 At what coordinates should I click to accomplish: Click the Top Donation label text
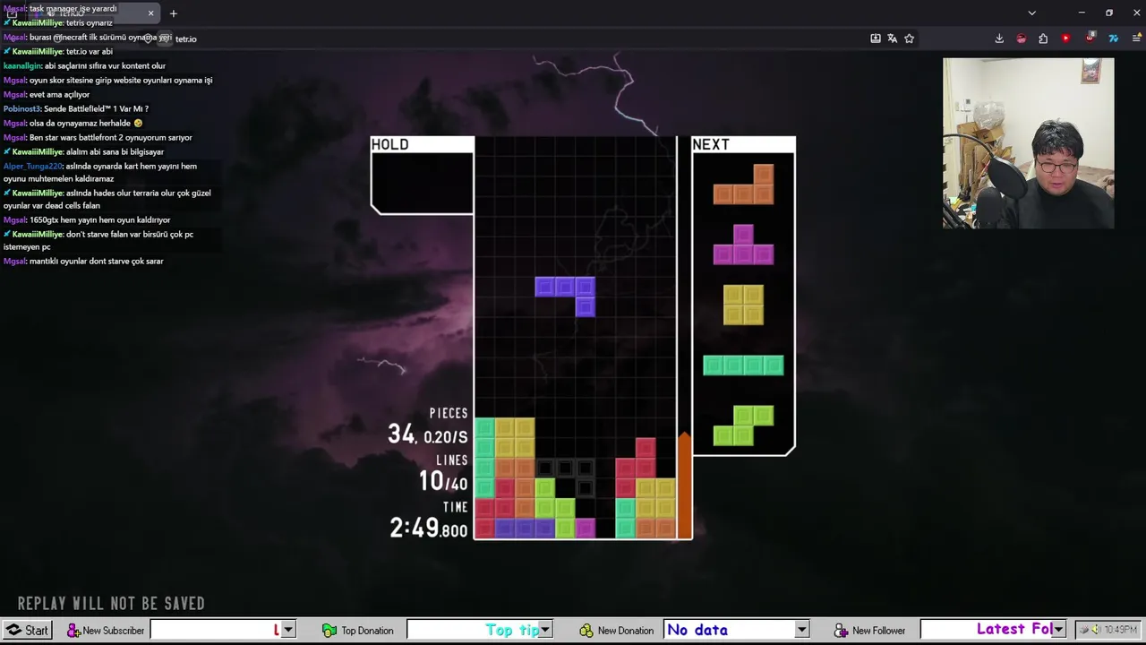click(367, 631)
